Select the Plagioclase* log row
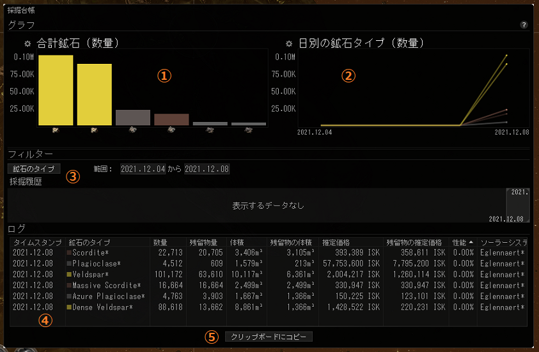 269,264
